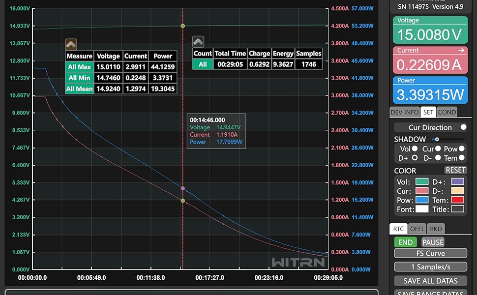Viewport: 477px width, 295px height.
Task: Open the COND tab
Action: 447,112
